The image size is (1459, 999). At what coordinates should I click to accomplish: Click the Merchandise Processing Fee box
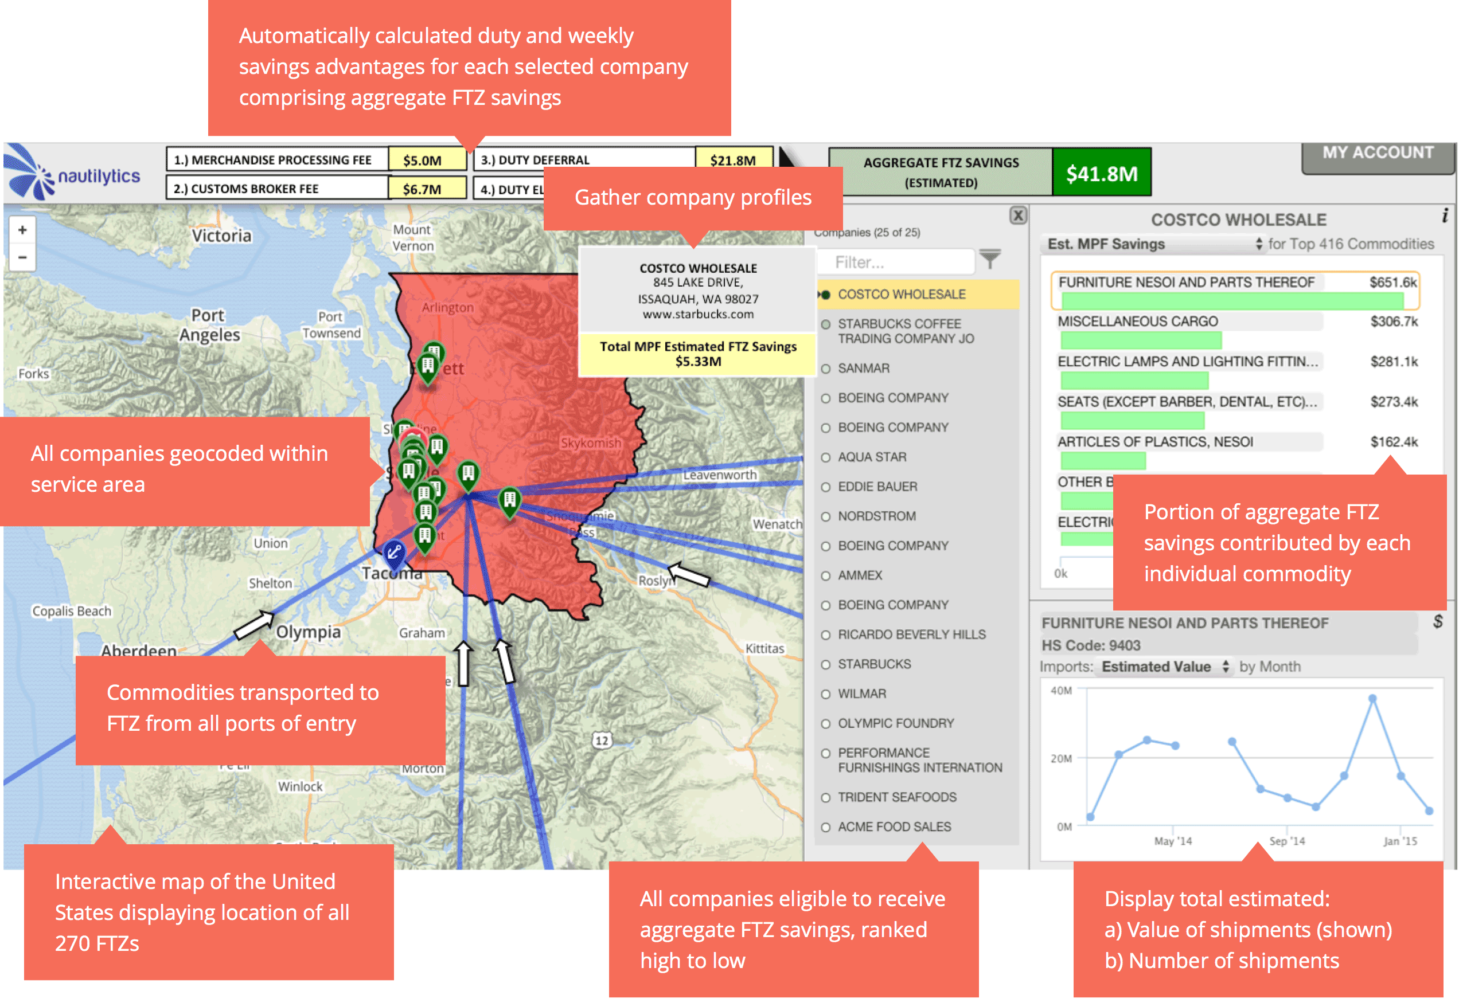[317, 159]
